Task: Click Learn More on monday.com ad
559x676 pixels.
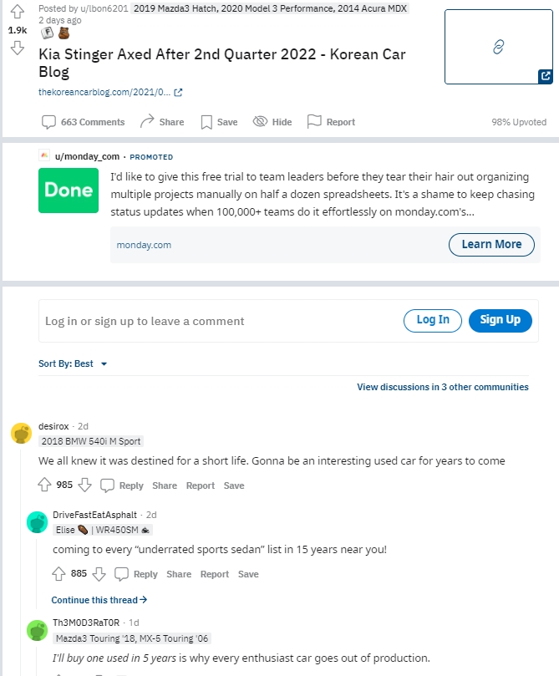Action: (491, 245)
